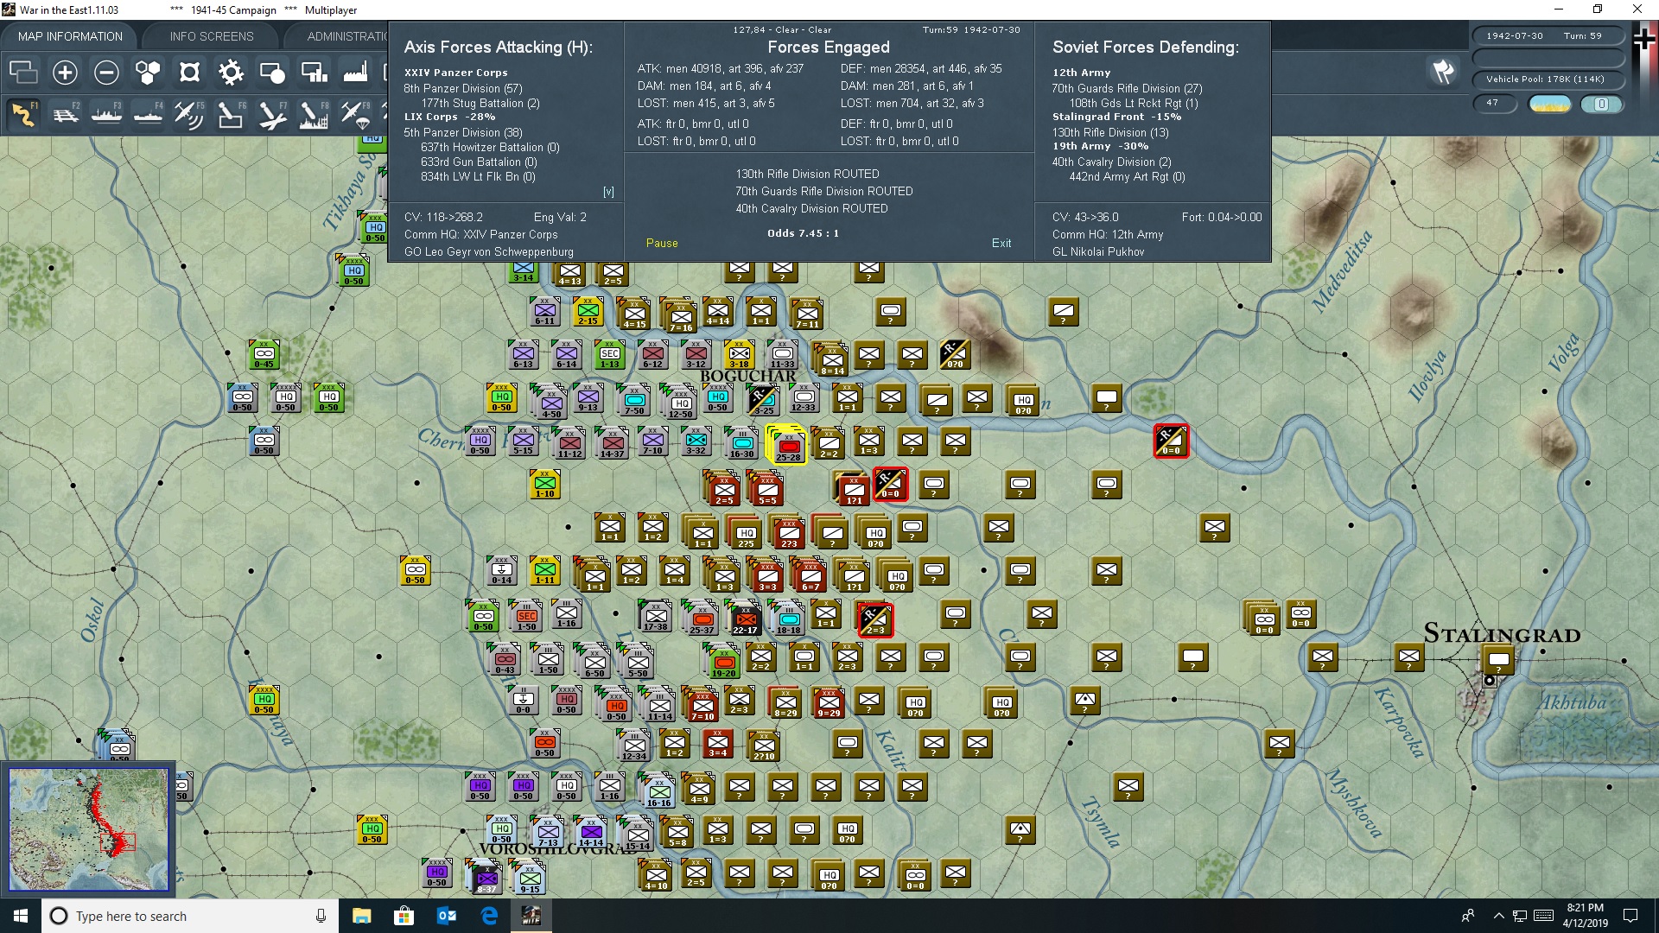Open the INFO SCREENS tab
This screenshot has height=933, width=1659.
(212, 36)
